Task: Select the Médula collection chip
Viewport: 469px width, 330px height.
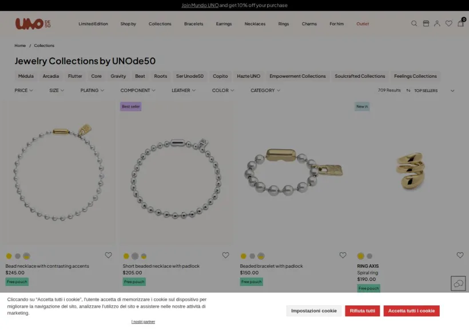Action: point(26,76)
